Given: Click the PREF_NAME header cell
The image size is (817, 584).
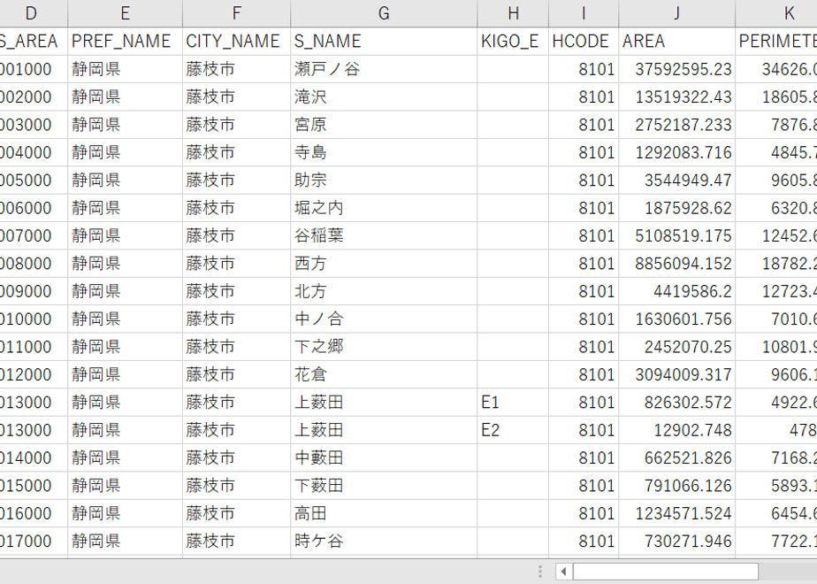Looking at the screenshot, I should coord(125,42).
